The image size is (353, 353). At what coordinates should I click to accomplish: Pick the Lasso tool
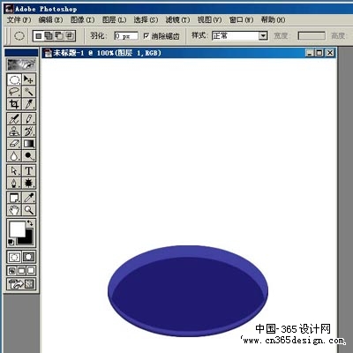[x=14, y=92]
